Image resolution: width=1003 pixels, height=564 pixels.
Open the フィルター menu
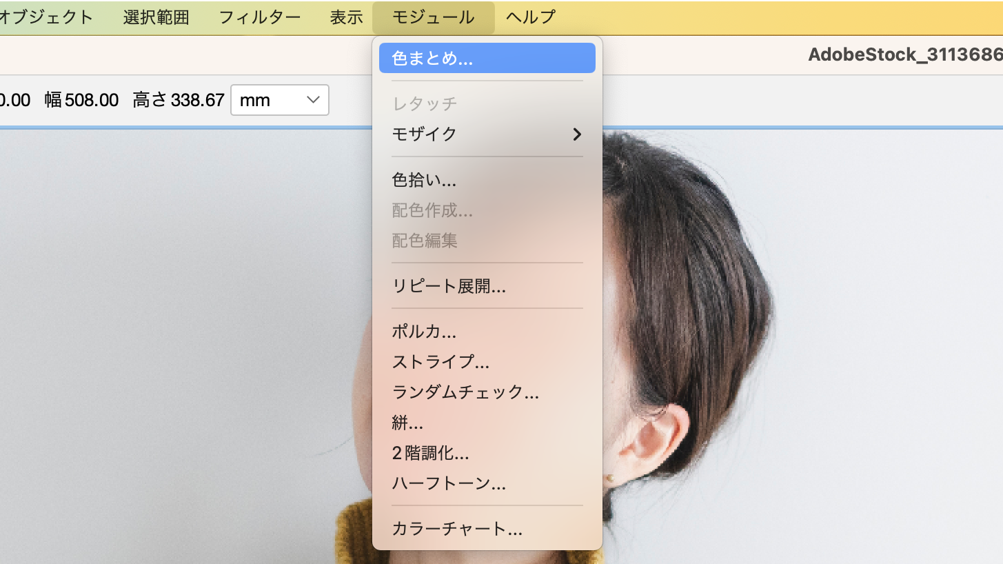pyautogui.click(x=260, y=17)
